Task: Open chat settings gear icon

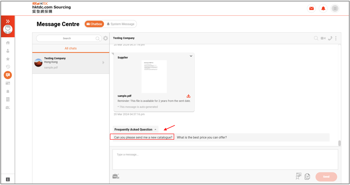Action: (x=105, y=38)
